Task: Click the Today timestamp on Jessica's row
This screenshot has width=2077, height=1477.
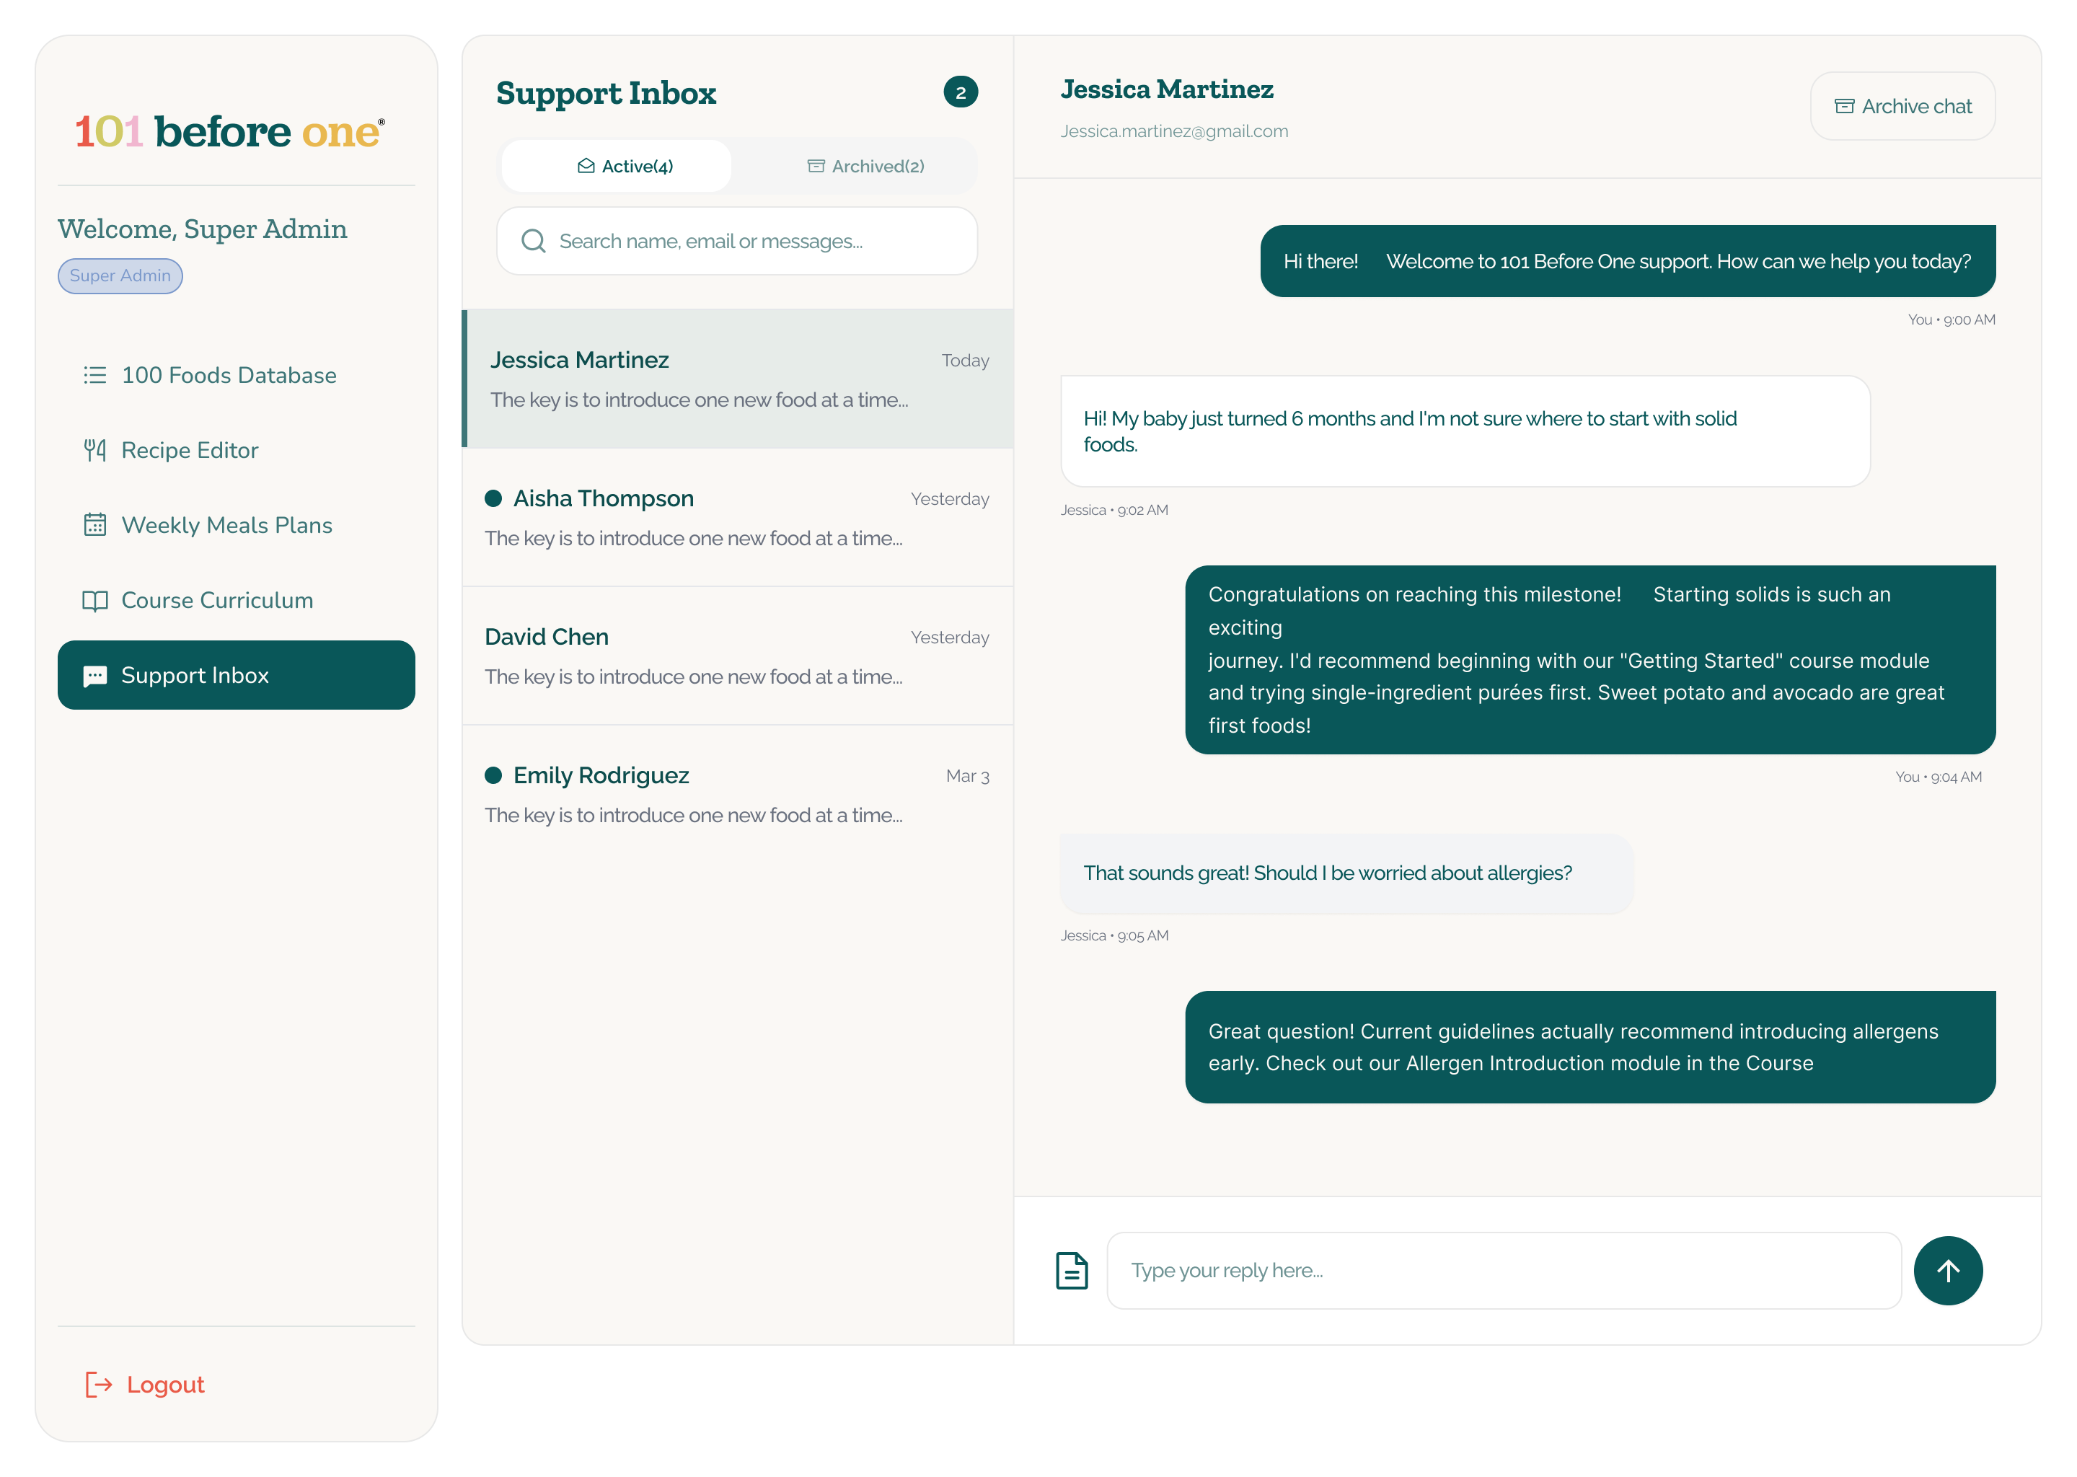Action: (x=965, y=360)
